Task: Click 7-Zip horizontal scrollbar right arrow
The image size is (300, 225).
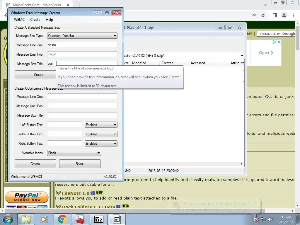Action: 241,164
